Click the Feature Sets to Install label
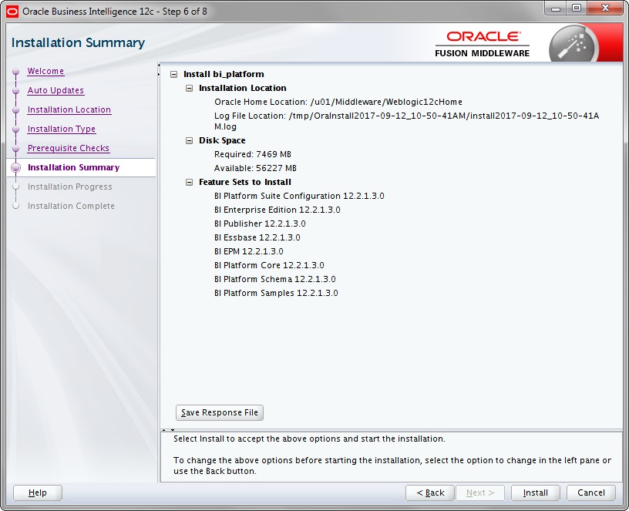 [245, 182]
